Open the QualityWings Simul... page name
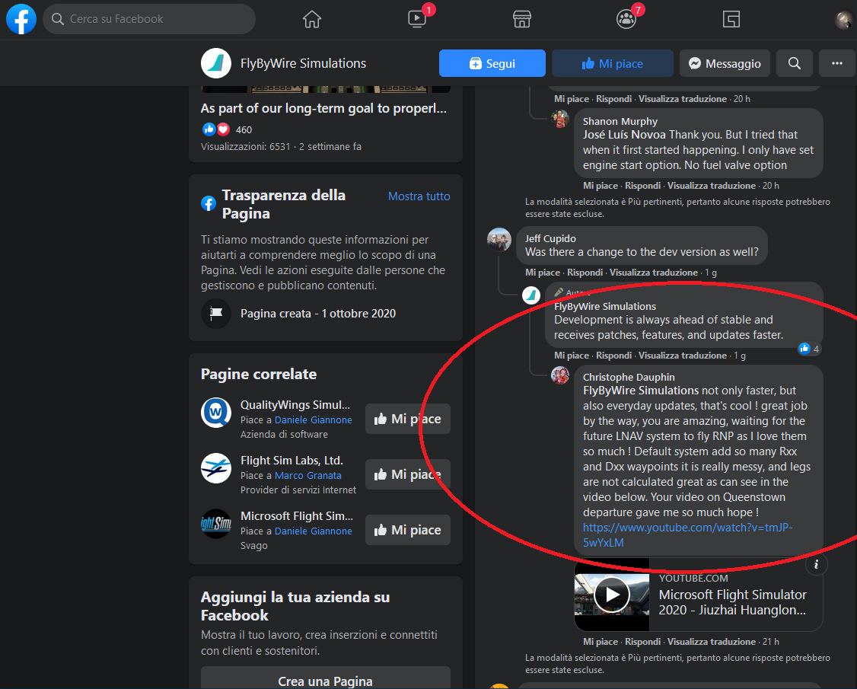The image size is (857, 689). coord(295,405)
